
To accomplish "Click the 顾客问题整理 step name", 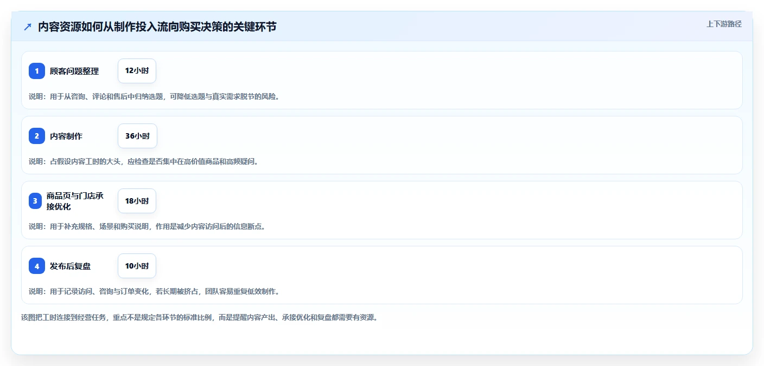I will [x=74, y=71].
